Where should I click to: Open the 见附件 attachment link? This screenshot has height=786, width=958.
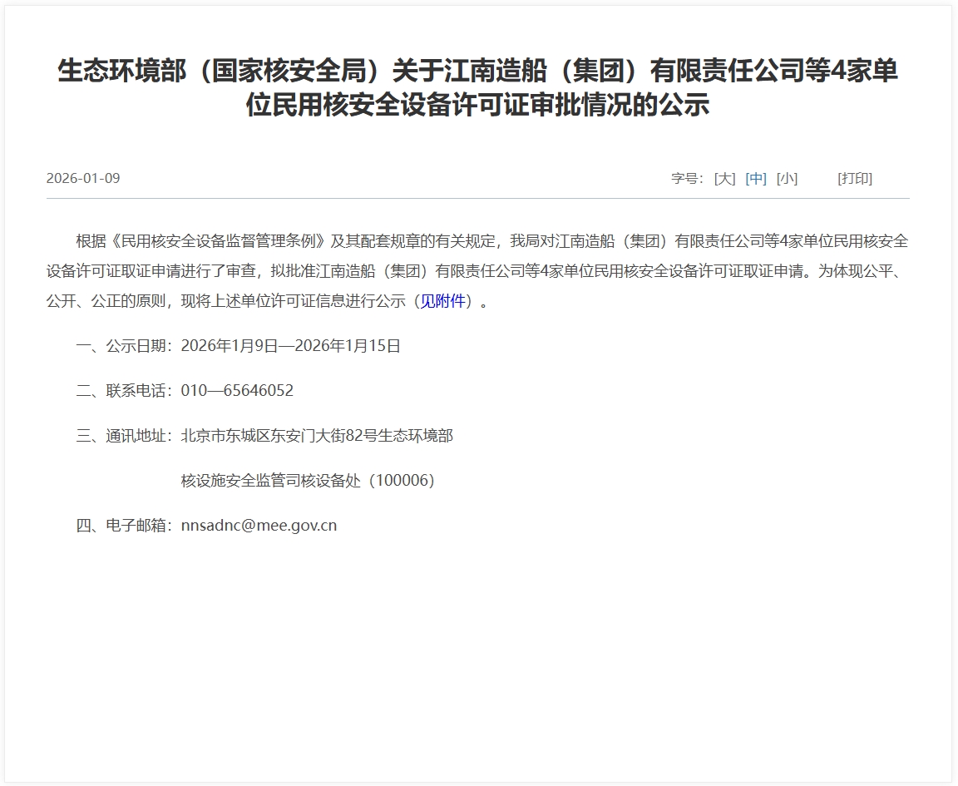[x=443, y=301]
